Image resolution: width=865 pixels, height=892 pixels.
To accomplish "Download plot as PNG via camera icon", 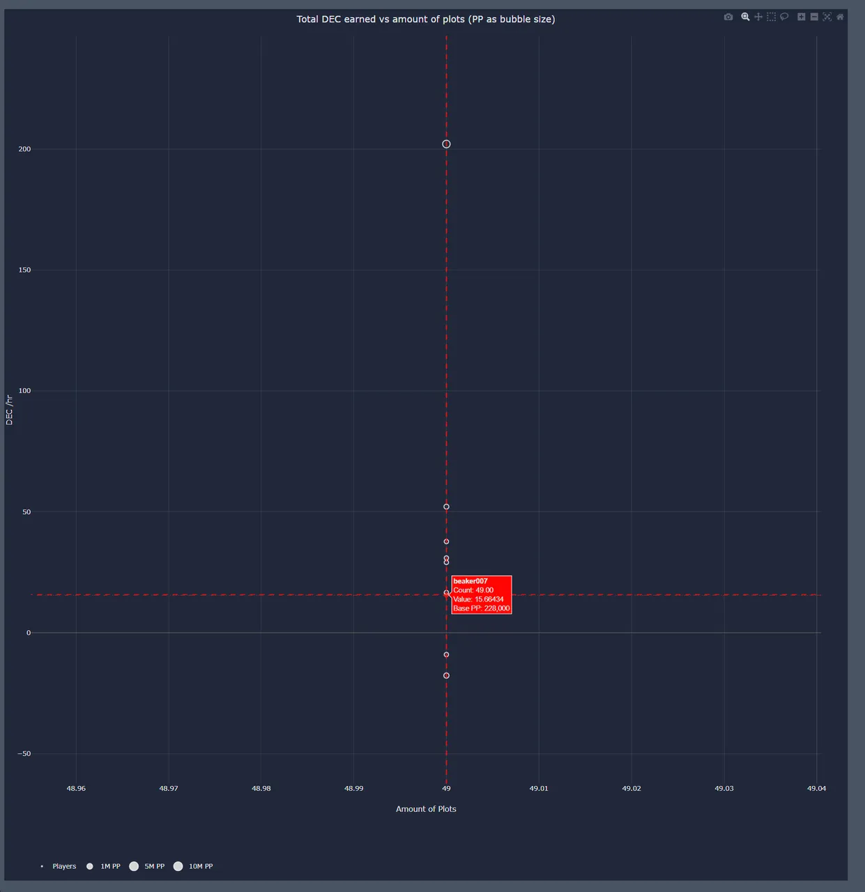I will (728, 17).
